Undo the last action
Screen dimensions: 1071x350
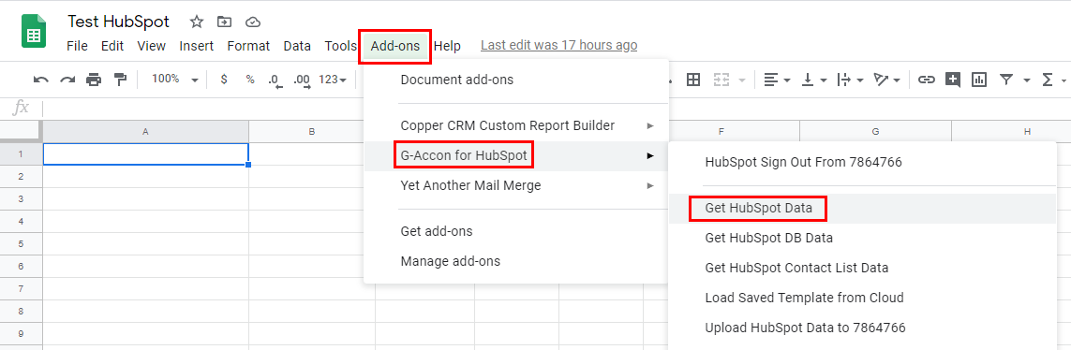coord(41,80)
